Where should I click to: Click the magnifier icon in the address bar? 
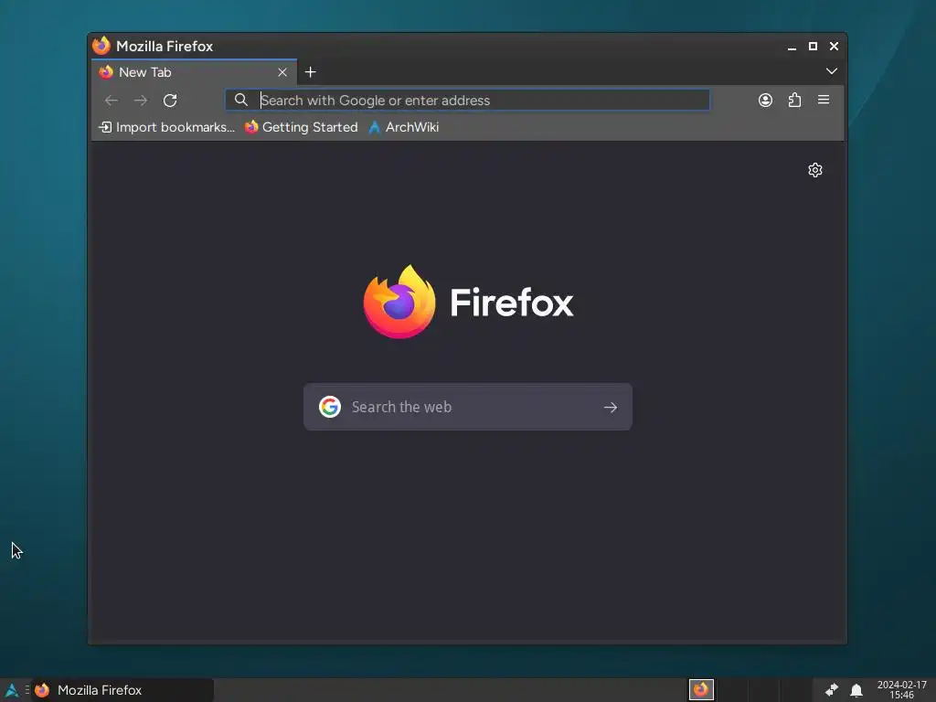click(x=240, y=100)
